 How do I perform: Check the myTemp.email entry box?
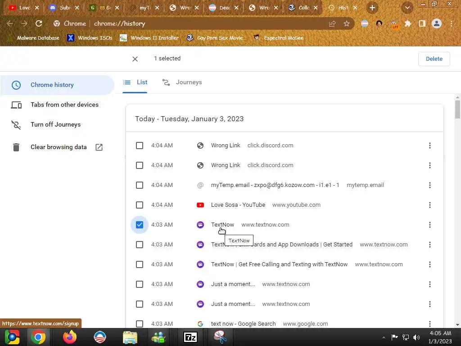140,185
